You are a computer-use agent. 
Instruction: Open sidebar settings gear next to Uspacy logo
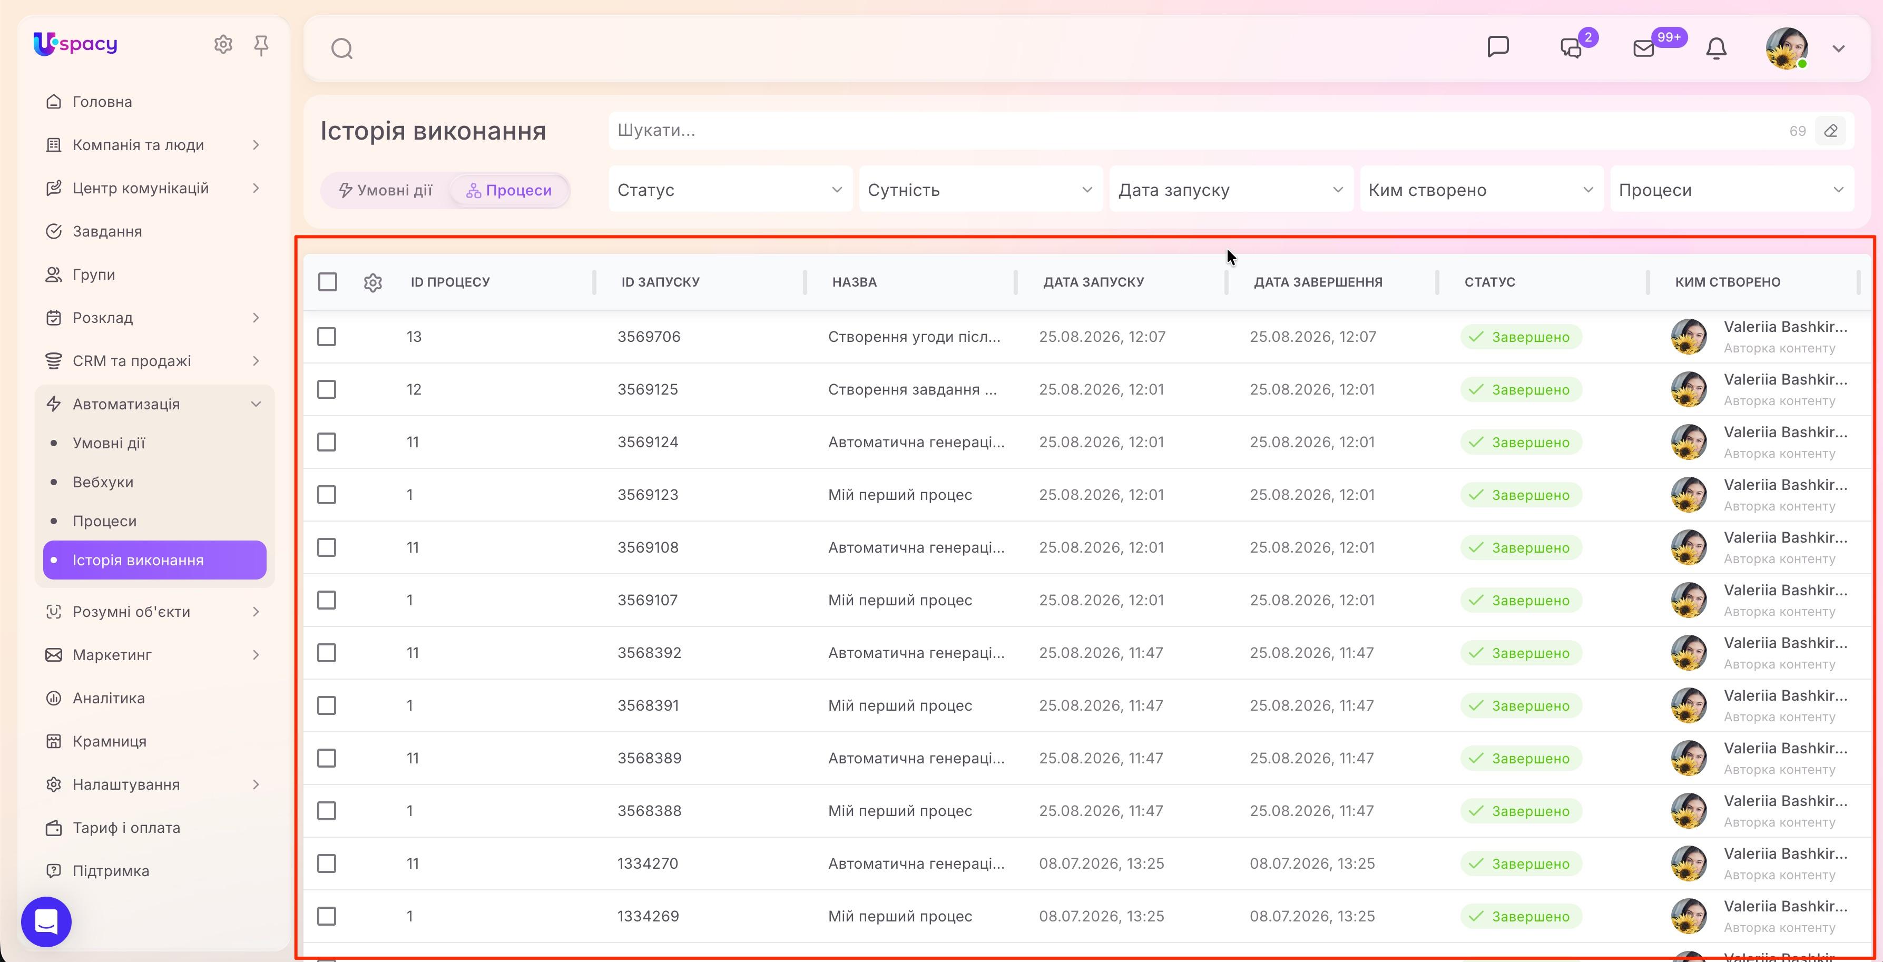pyautogui.click(x=223, y=45)
